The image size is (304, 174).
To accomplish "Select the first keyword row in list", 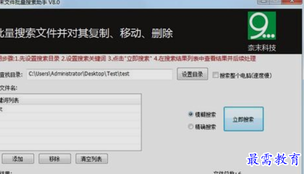I will (x=71, y=109).
